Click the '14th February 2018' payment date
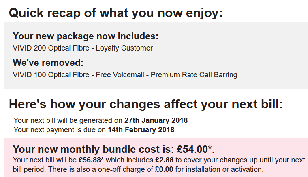 click(x=141, y=130)
